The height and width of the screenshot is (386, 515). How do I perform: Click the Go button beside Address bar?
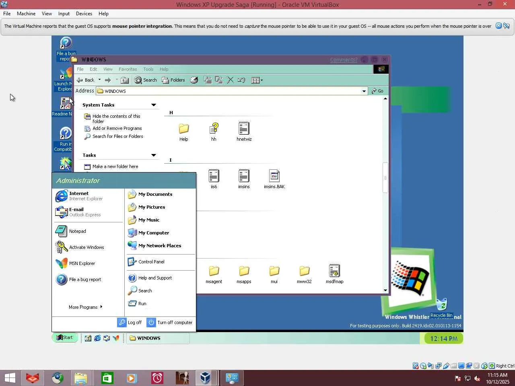point(377,91)
